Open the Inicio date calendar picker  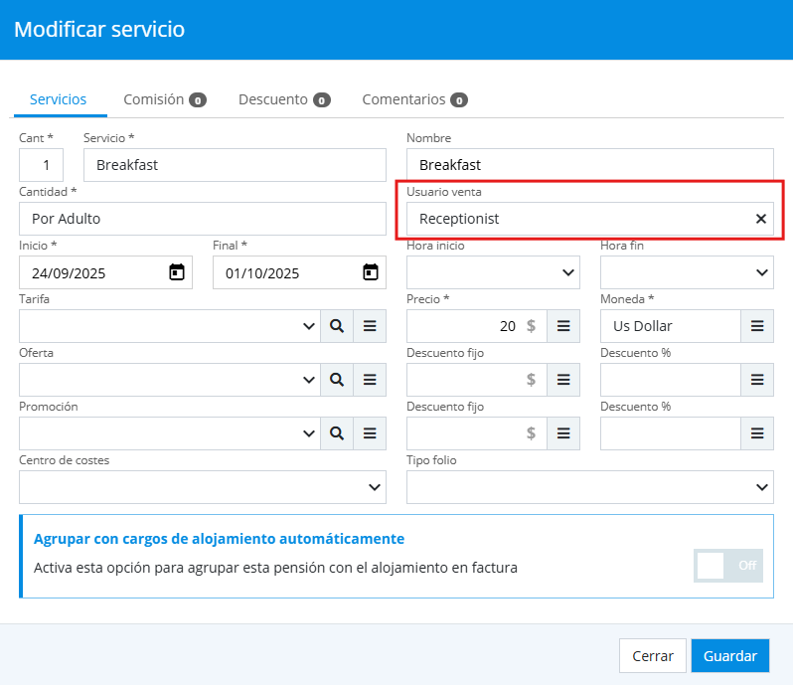(x=177, y=272)
